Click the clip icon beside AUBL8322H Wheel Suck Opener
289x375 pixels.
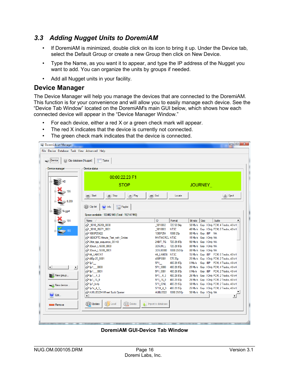point(87,292)
